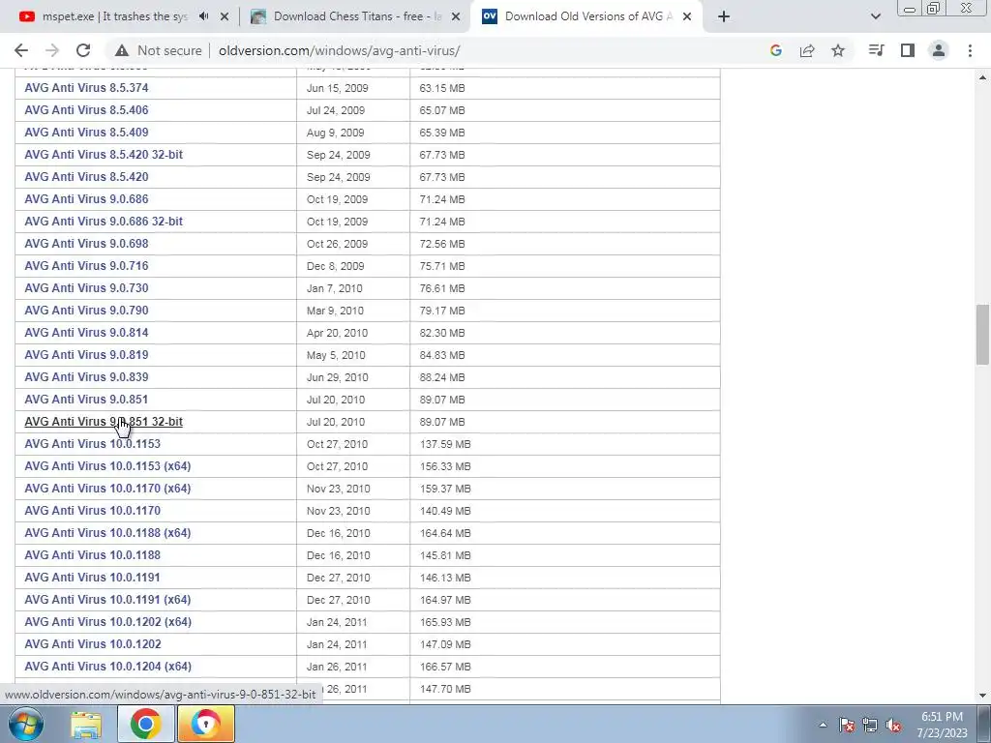The height and width of the screenshot is (743, 991).
Task: Open the media control icon
Action: [x=877, y=50]
